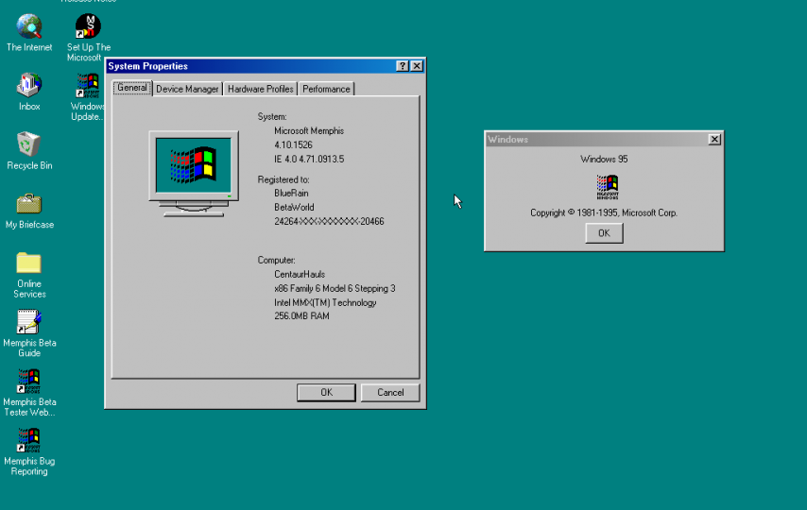This screenshot has height=510, width=807.
Task: Click version text 4.10.1526
Action: click(x=293, y=145)
